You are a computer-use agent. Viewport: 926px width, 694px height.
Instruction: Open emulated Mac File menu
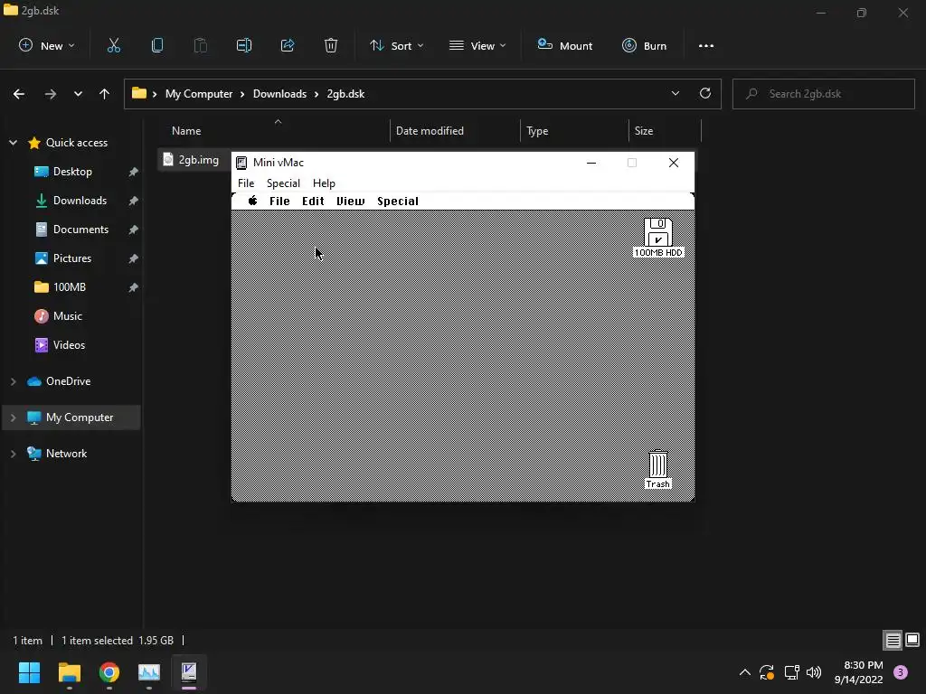pos(279,202)
